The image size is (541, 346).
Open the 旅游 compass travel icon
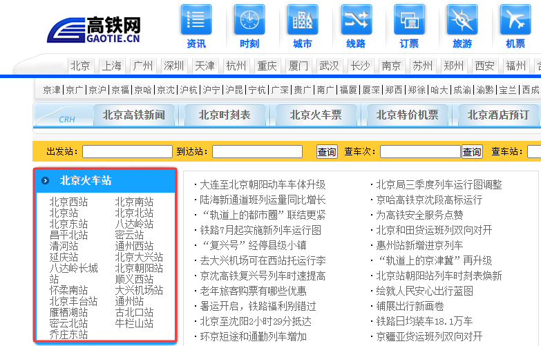[x=462, y=20]
